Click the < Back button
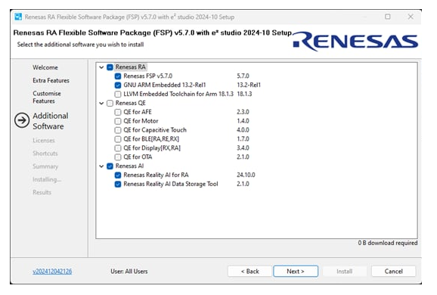This screenshot has width=437, height=295. [249, 272]
